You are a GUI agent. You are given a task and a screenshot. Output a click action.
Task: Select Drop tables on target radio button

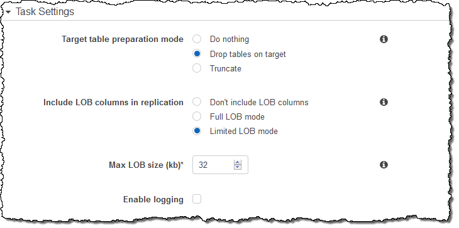[197, 54]
